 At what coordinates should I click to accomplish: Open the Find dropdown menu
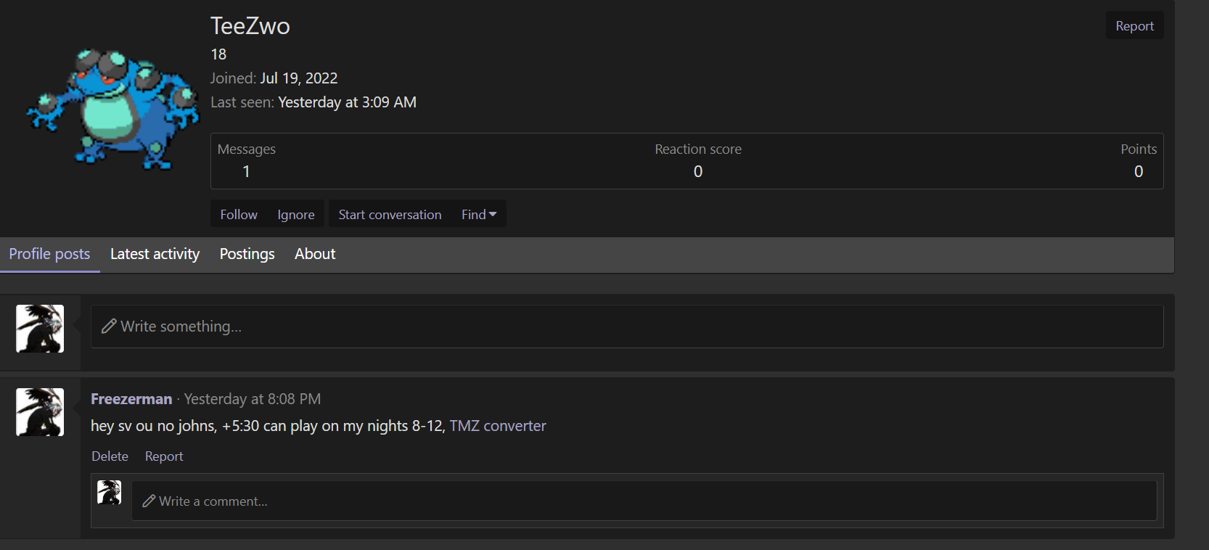(479, 215)
